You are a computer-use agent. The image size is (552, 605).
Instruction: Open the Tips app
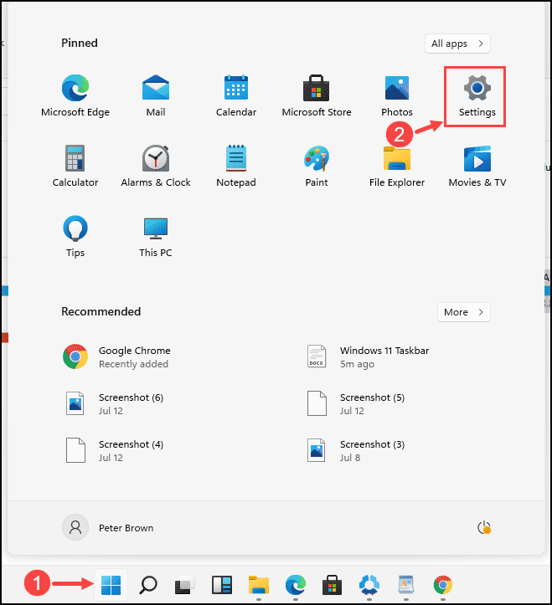75,236
